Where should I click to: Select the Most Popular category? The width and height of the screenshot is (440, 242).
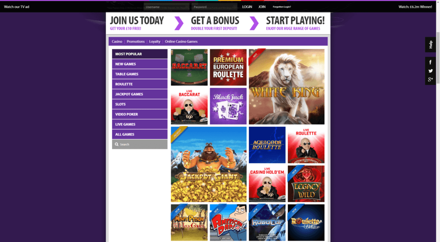(140, 54)
